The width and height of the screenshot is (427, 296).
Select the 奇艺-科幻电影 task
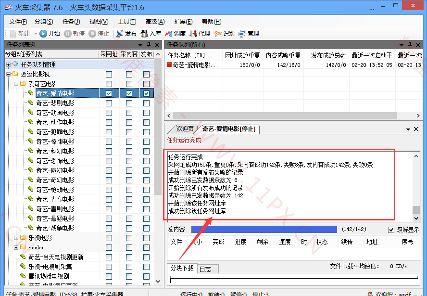[x=55, y=151]
